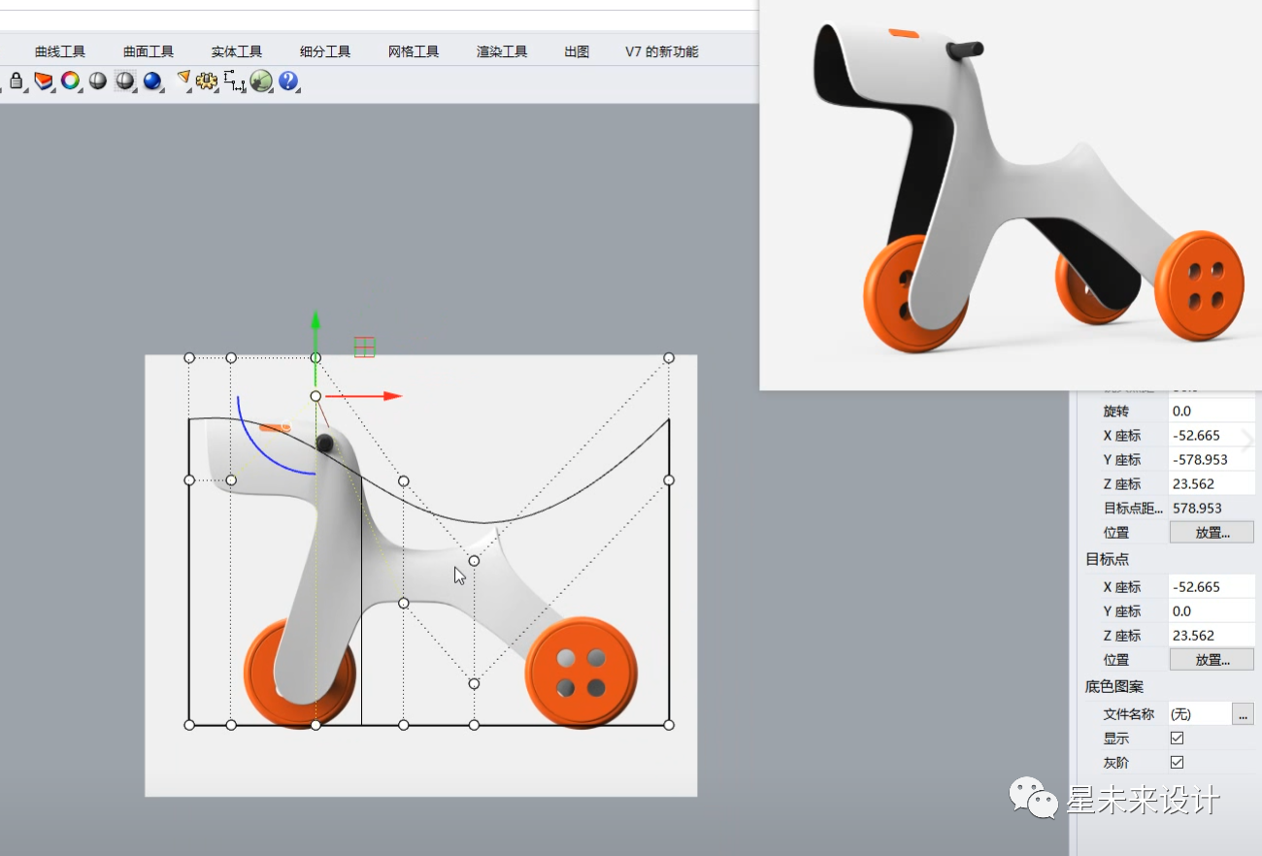
Task: Open options with the gear icon
Action: [x=206, y=82]
